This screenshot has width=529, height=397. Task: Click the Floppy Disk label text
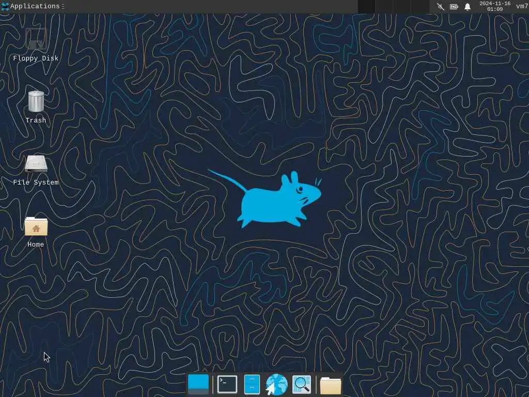pos(36,58)
